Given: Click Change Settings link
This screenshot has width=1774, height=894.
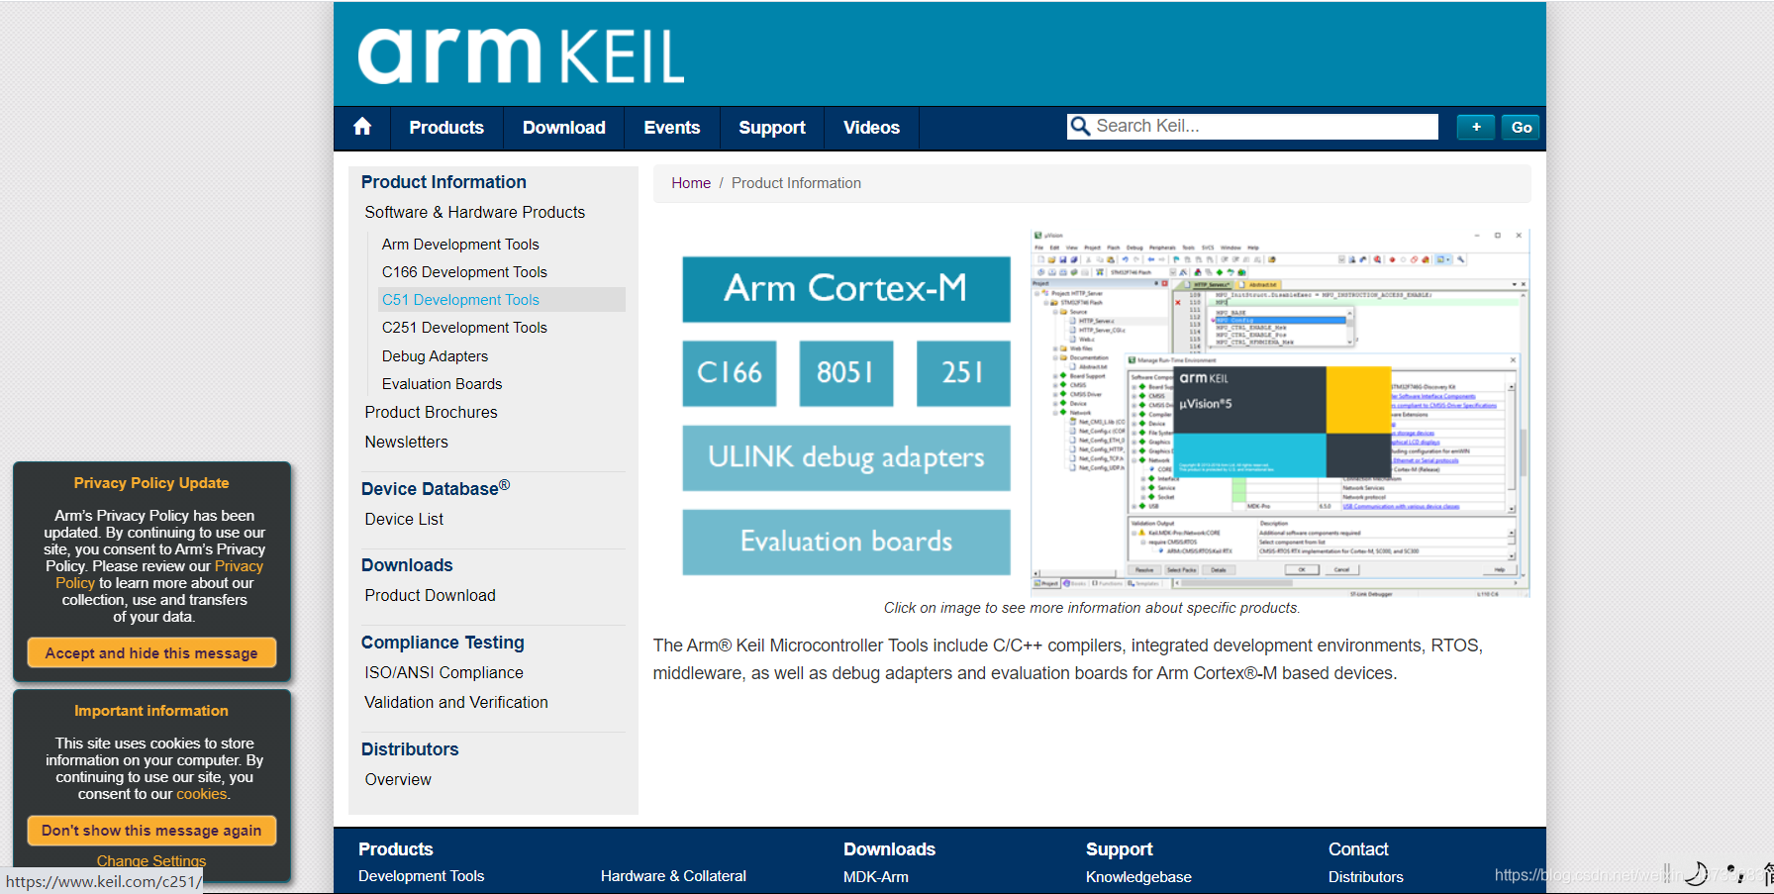Looking at the screenshot, I should coord(151,861).
